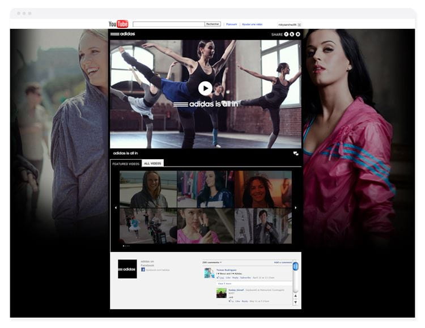Expand the View more replies link
Image resolution: width=425 pixels, height=328 pixels.
tap(225, 284)
